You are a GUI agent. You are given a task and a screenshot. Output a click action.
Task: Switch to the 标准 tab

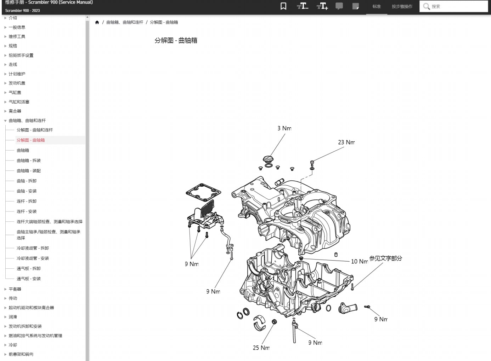click(x=377, y=6)
